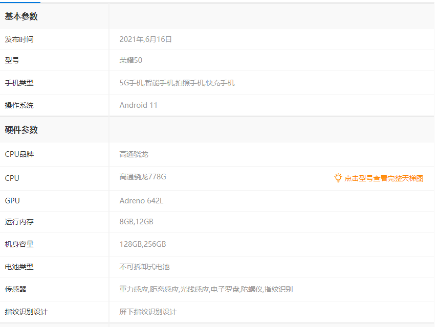Click the 屏下指纹识别设计 value
The width and height of the screenshot is (438, 327).
tap(148, 312)
